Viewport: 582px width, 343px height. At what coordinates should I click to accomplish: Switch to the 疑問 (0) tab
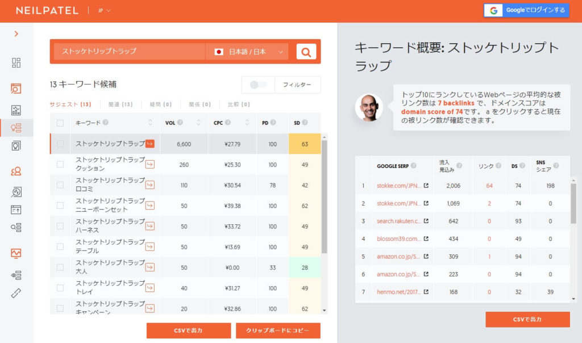[159, 104]
